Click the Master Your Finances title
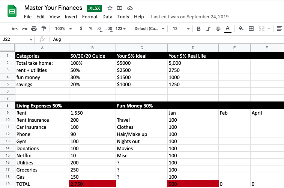This screenshot has height=188, width=284. (53, 8)
